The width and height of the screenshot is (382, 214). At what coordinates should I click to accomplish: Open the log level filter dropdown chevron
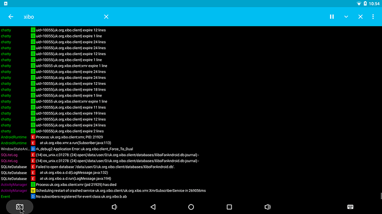pos(346,17)
